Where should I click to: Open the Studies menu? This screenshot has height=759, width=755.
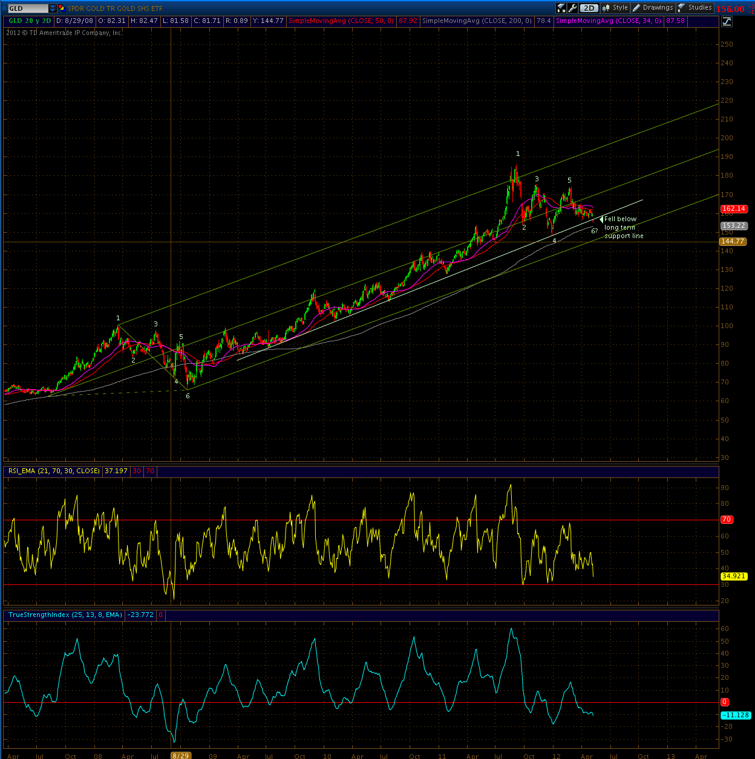694,8
